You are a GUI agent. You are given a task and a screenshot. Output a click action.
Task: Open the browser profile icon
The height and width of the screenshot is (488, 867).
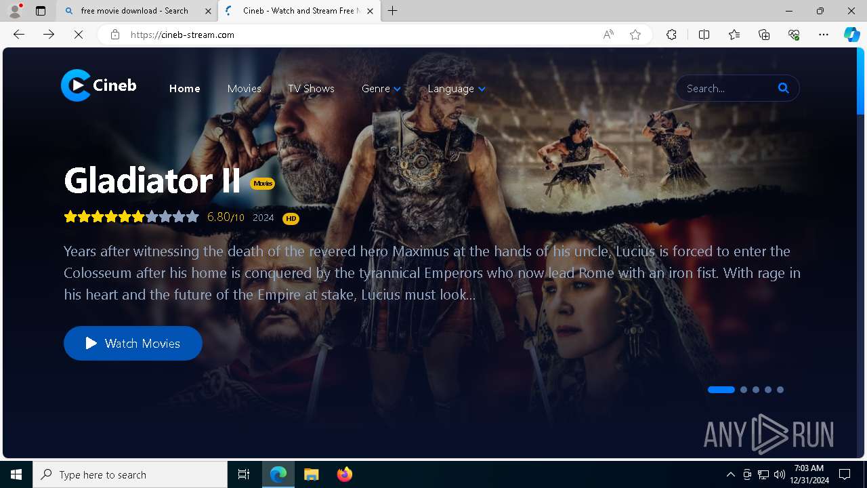coord(15,11)
